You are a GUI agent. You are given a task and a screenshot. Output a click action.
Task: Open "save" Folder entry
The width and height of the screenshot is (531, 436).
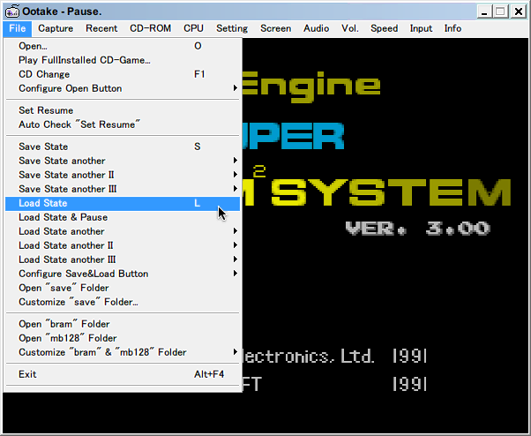[x=123, y=288]
